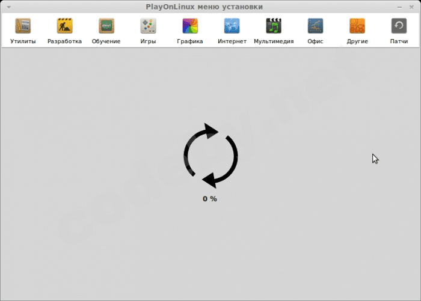Select the Разработка category icon

(x=65, y=26)
